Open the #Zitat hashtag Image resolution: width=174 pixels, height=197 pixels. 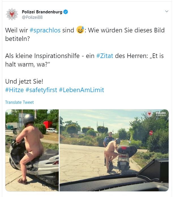(105, 56)
